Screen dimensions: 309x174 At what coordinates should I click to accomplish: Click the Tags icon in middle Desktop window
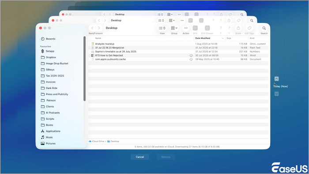[239, 20]
